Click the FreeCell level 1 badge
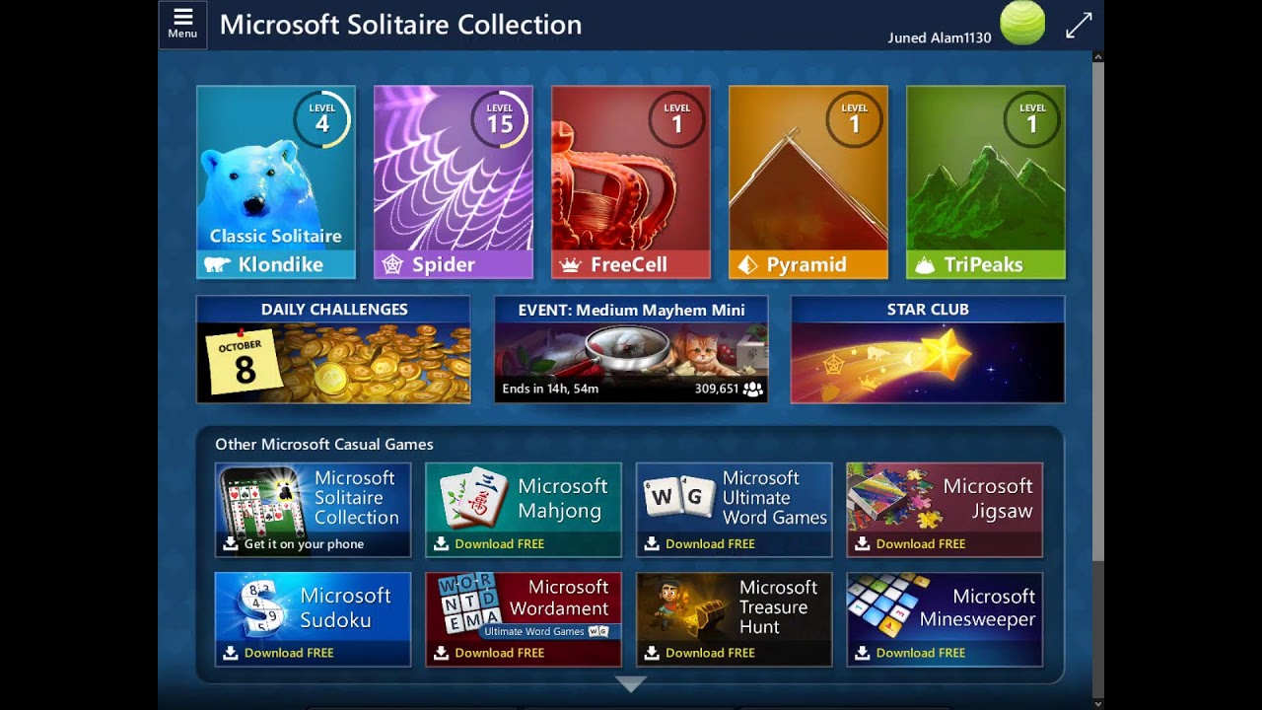Image resolution: width=1262 pixels, height=710 pixels. (677, 119)
